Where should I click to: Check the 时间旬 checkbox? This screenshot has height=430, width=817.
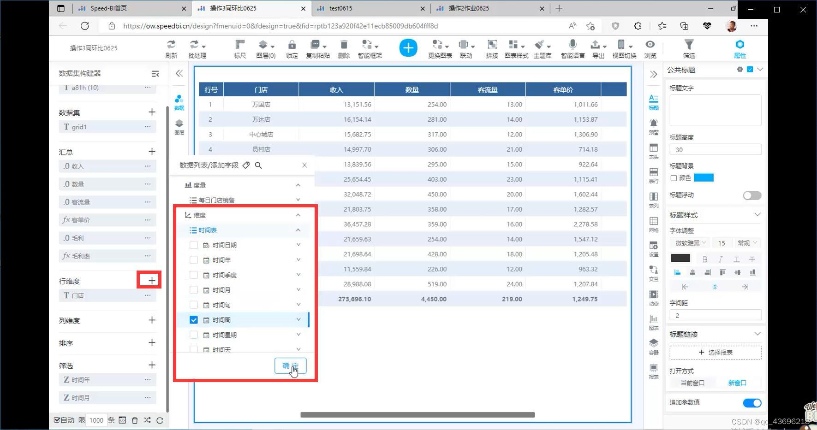pos(194,305)
